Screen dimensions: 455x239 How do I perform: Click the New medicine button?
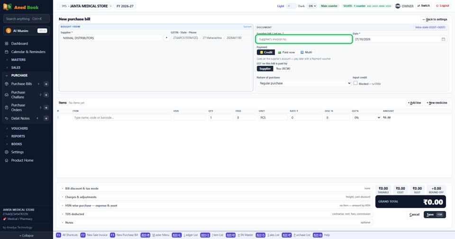pos(437,103)
